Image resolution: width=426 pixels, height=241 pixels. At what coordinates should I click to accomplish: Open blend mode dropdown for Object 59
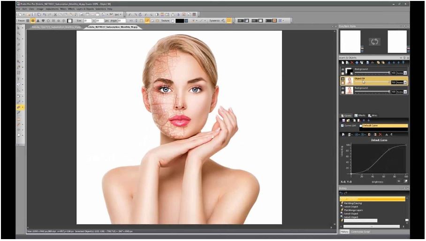pyautogui.click(x=405, y=82)
